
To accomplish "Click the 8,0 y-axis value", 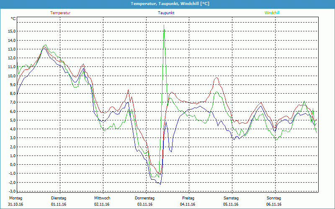I will [x=13, y=93].
